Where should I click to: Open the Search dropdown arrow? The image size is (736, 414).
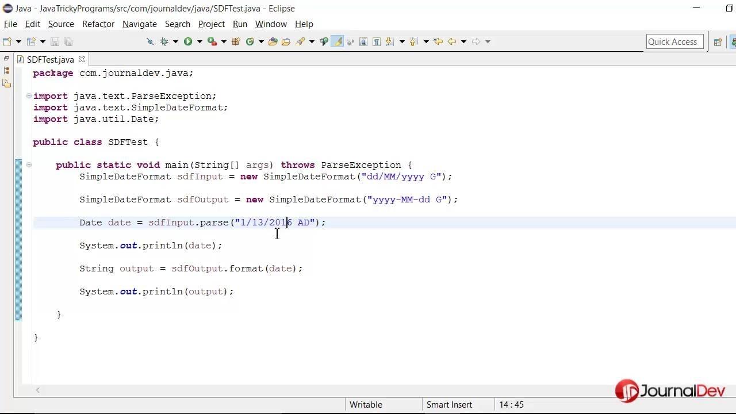pos(312,41)
